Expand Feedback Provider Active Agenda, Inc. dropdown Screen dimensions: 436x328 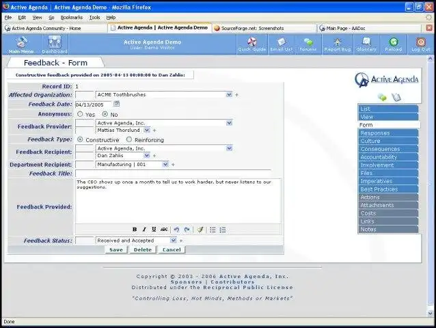229,123
